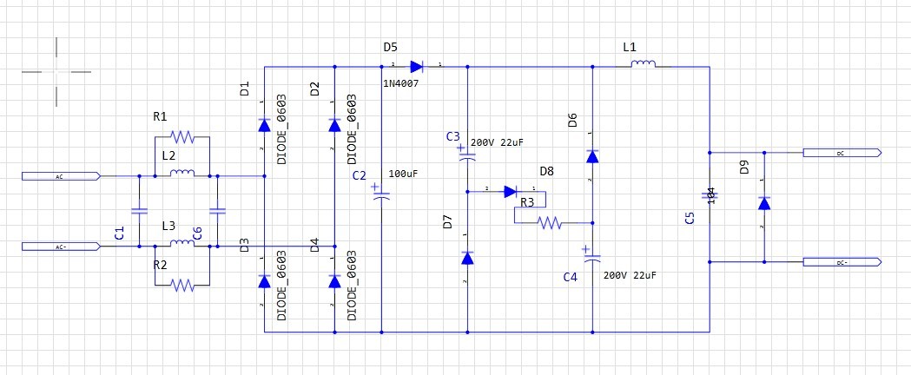Select the R2 resistor symbol

coord(182,285)
